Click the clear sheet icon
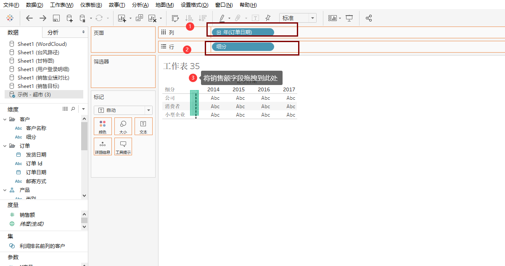Viewport: 505px width, 266px height. 153,18
